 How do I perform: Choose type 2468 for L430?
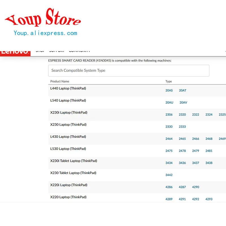pyautogui.click(x=209, y=139)
